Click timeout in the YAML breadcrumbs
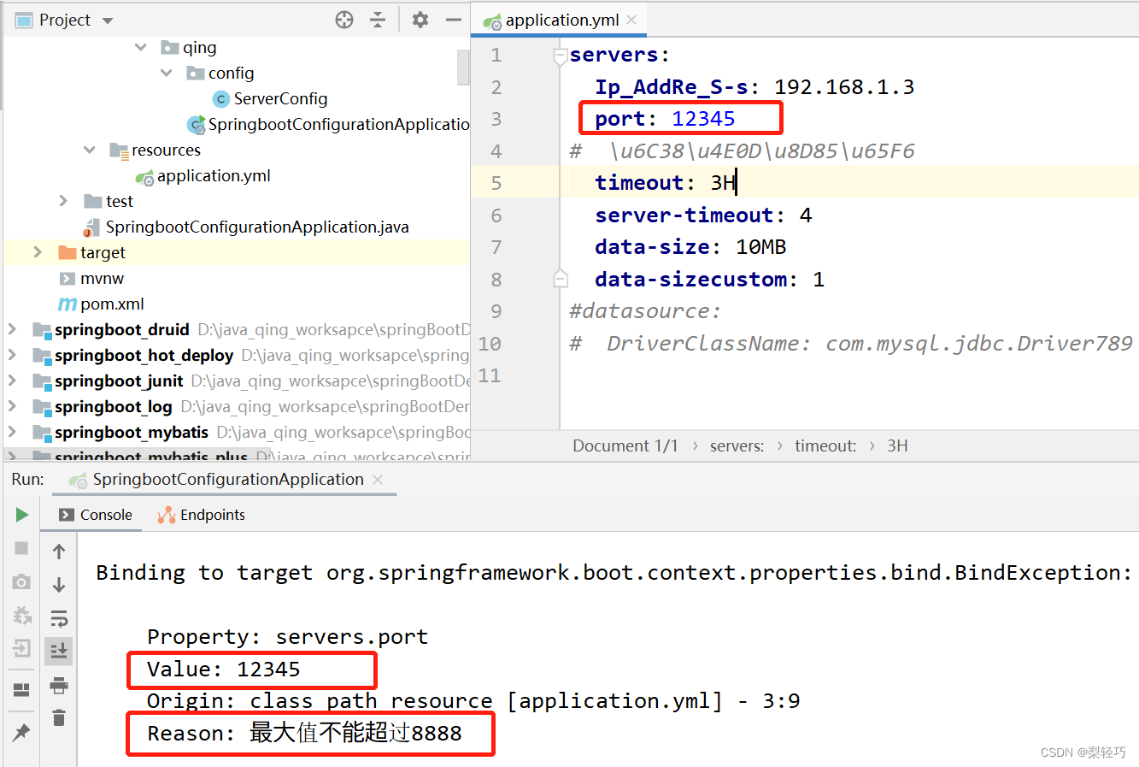Screen dimensions: 1139x767 coord(825,445)
